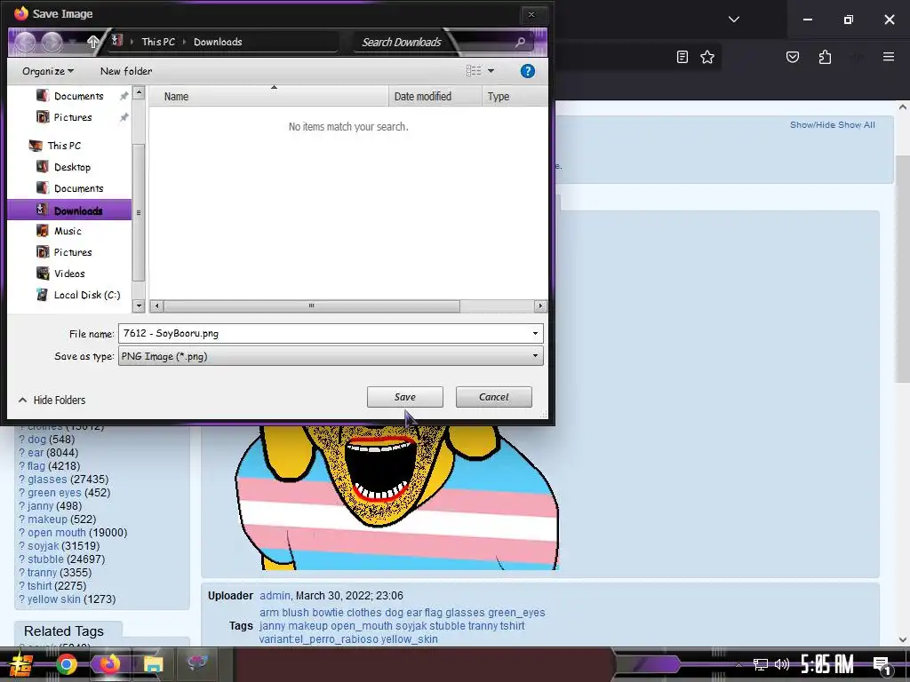Click the horizontal scrollbar thumb in file list
This screenshot has width=910, height=682.
click(x=312, y=305)
